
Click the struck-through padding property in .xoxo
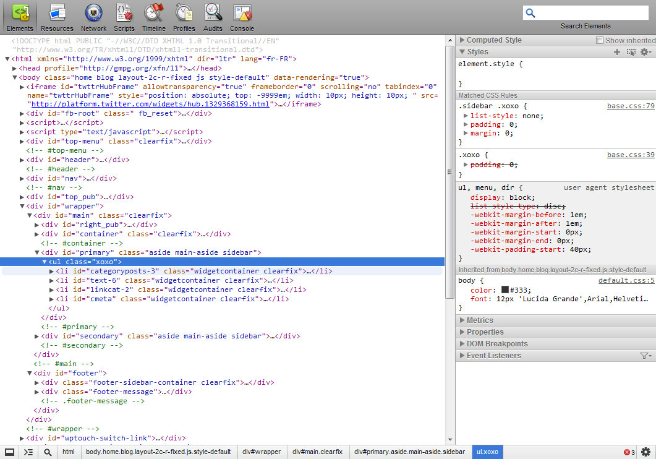coord(494,165)
